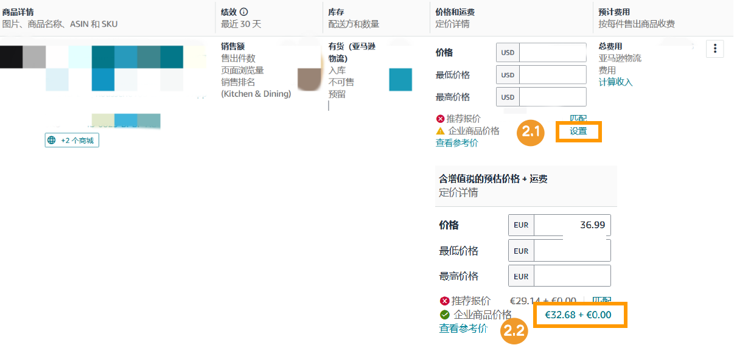Click red X icon by USD 推荐报价
The height and width of the screenshot is (345, 734).
[x=441, y=119]
